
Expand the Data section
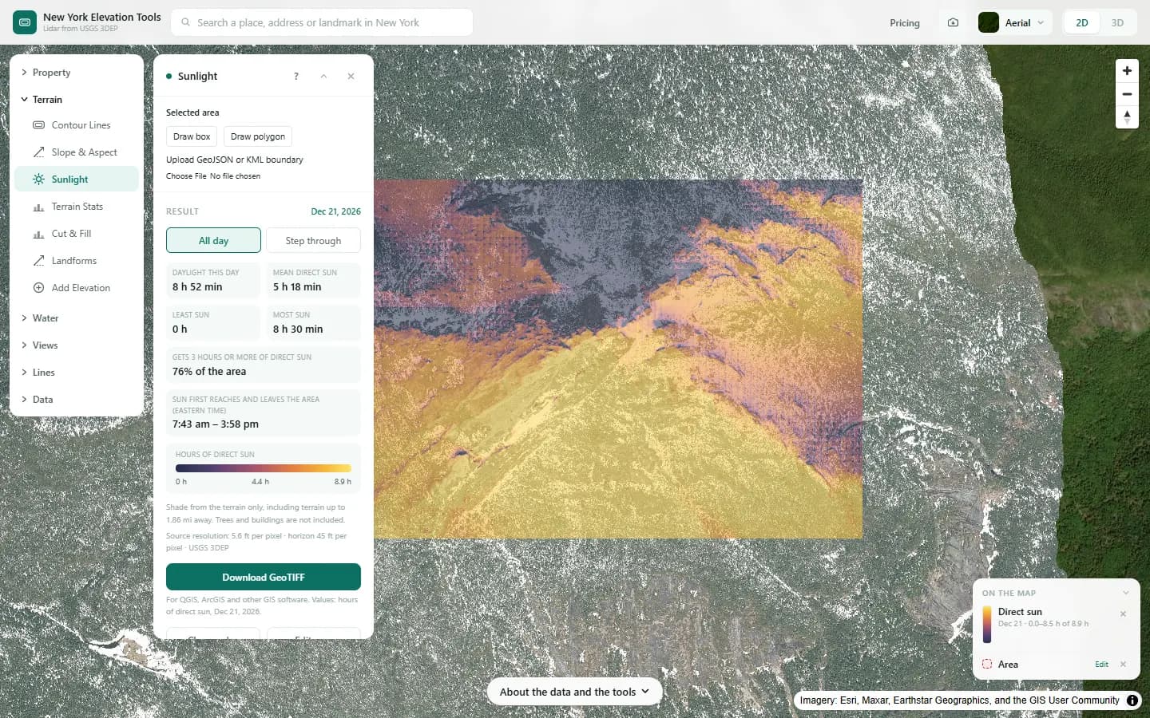click(x=77, y=400)
